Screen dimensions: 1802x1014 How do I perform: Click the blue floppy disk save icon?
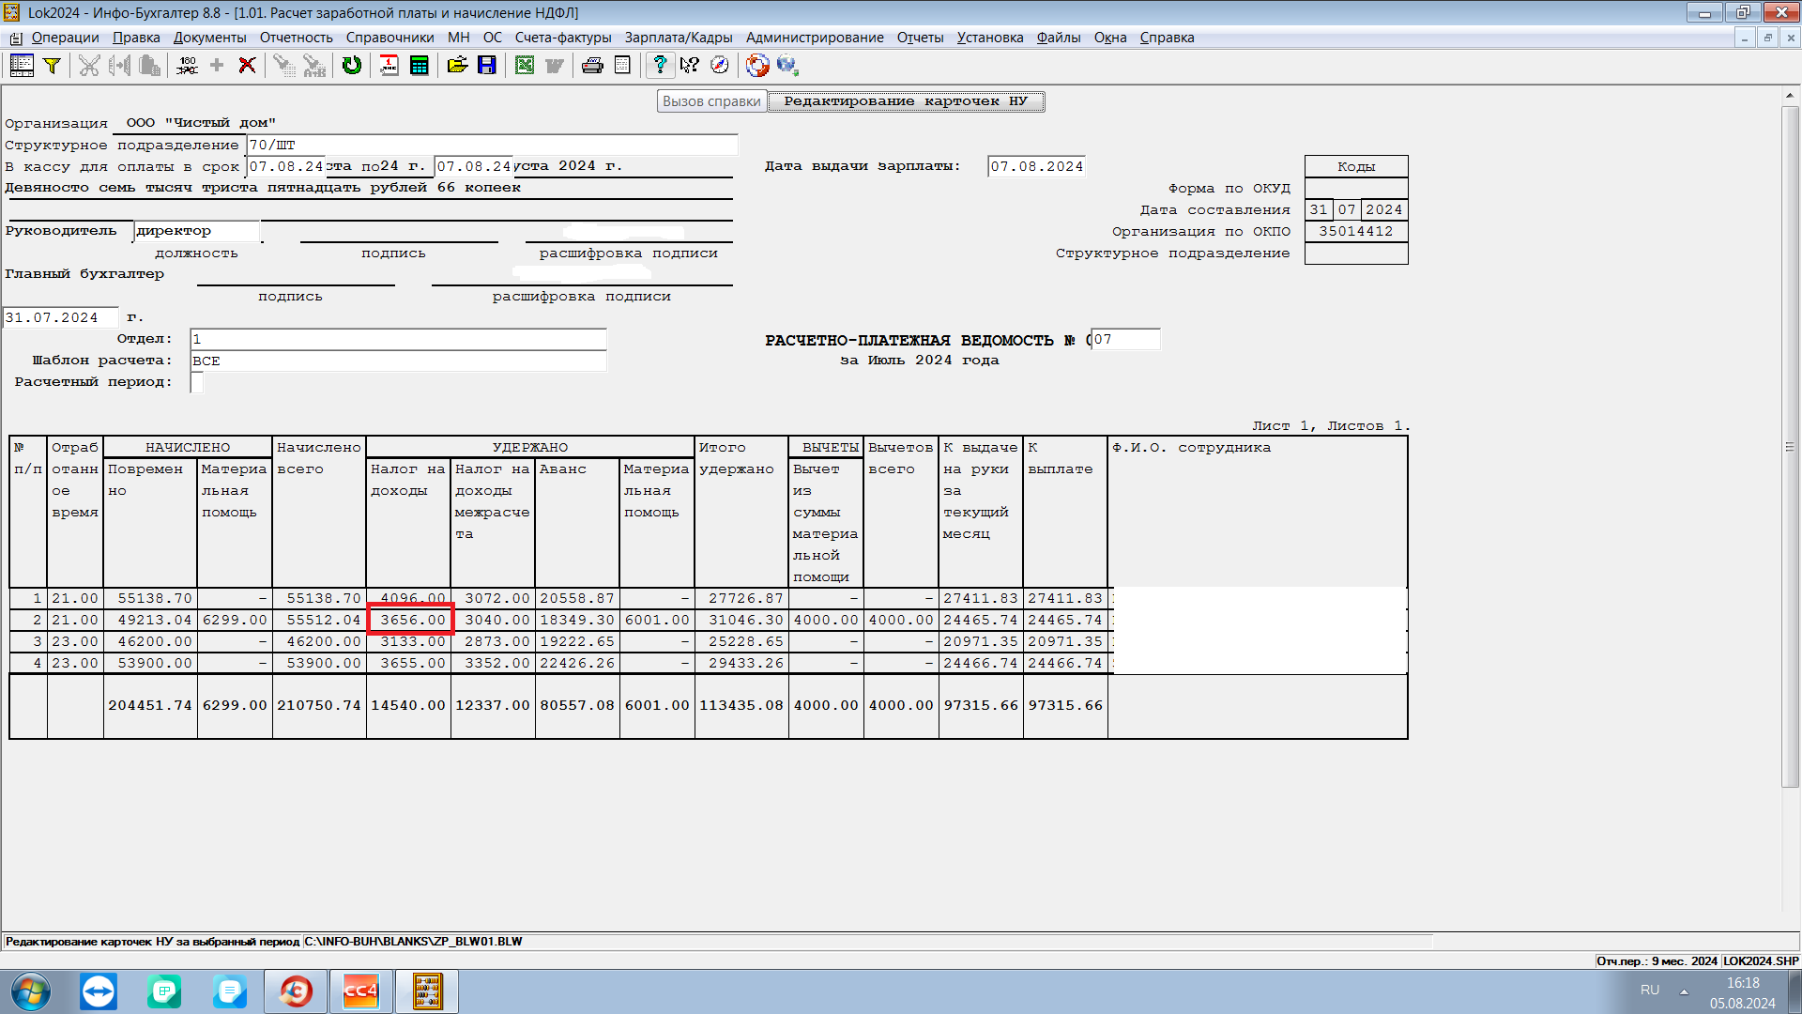(487, 65)
